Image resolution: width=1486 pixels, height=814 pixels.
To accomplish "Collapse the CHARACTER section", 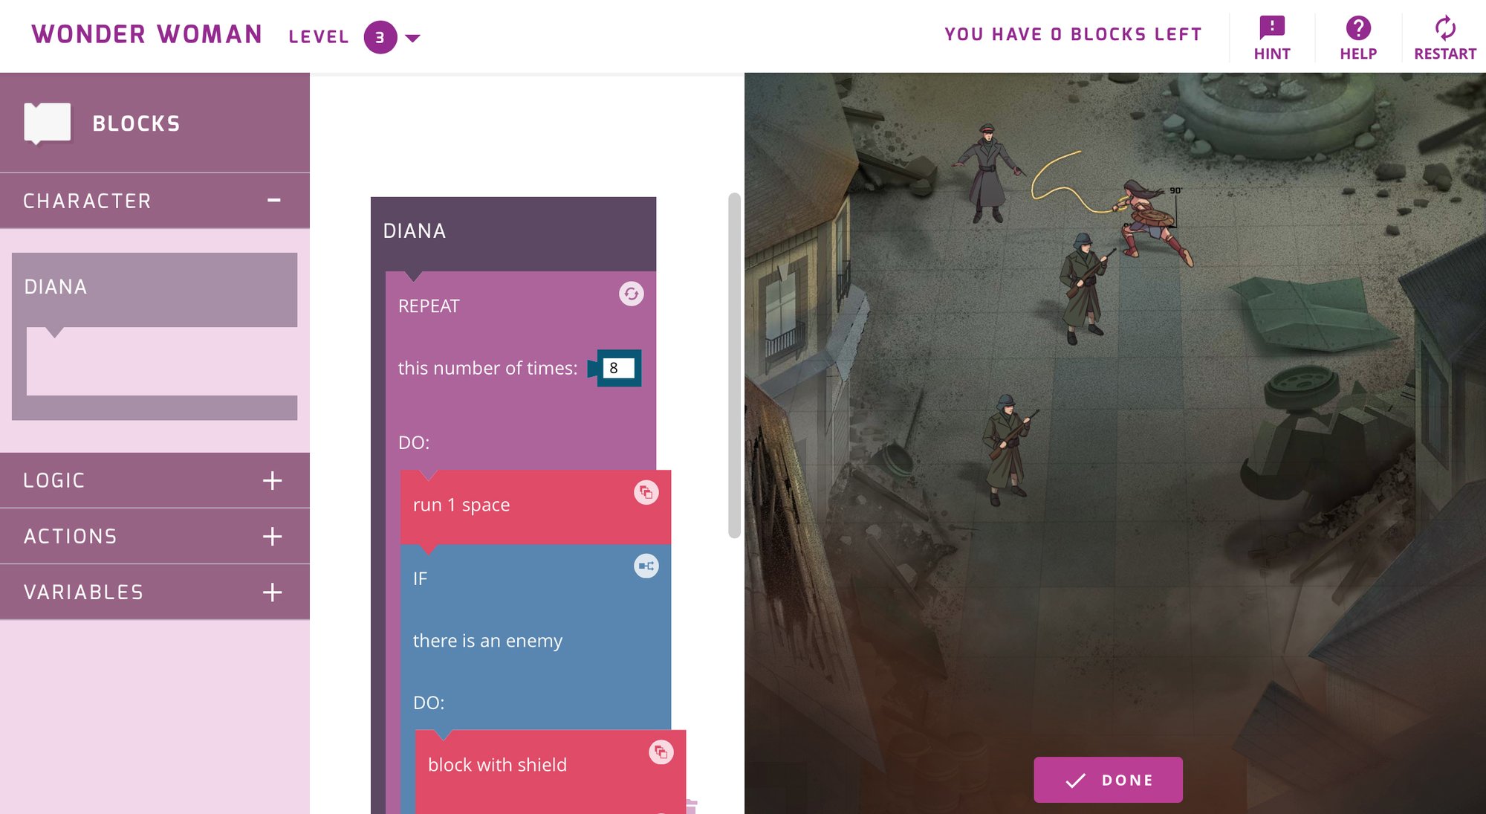I will (276, 199).
